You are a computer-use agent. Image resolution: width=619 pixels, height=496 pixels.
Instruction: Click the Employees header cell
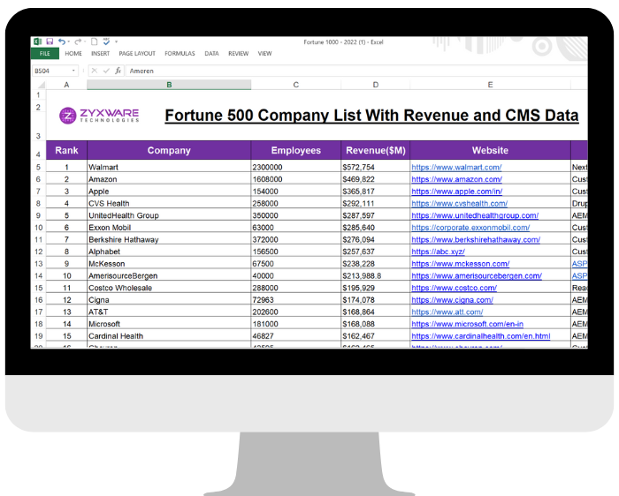tap(295, 150)
